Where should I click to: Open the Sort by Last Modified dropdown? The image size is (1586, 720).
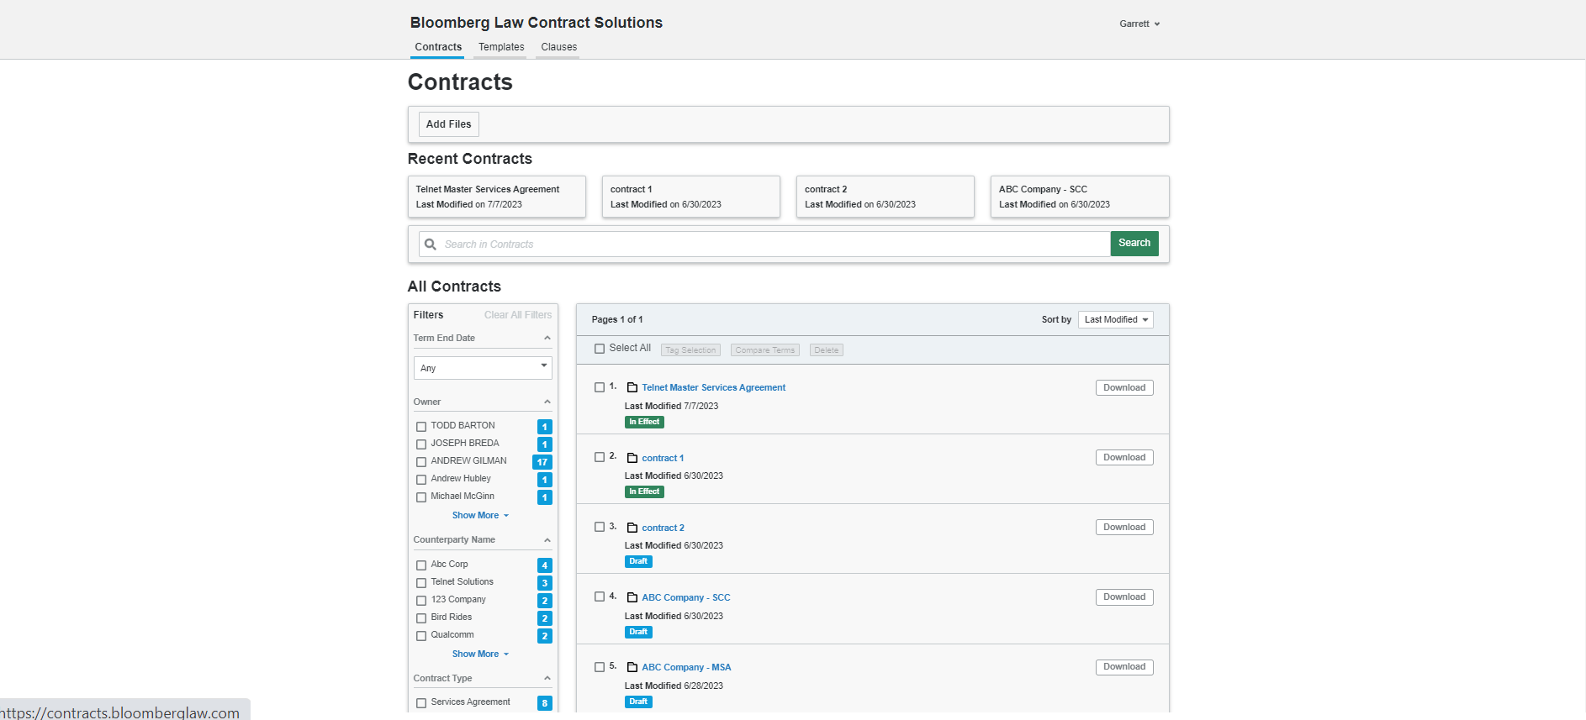pos(1115,319)
